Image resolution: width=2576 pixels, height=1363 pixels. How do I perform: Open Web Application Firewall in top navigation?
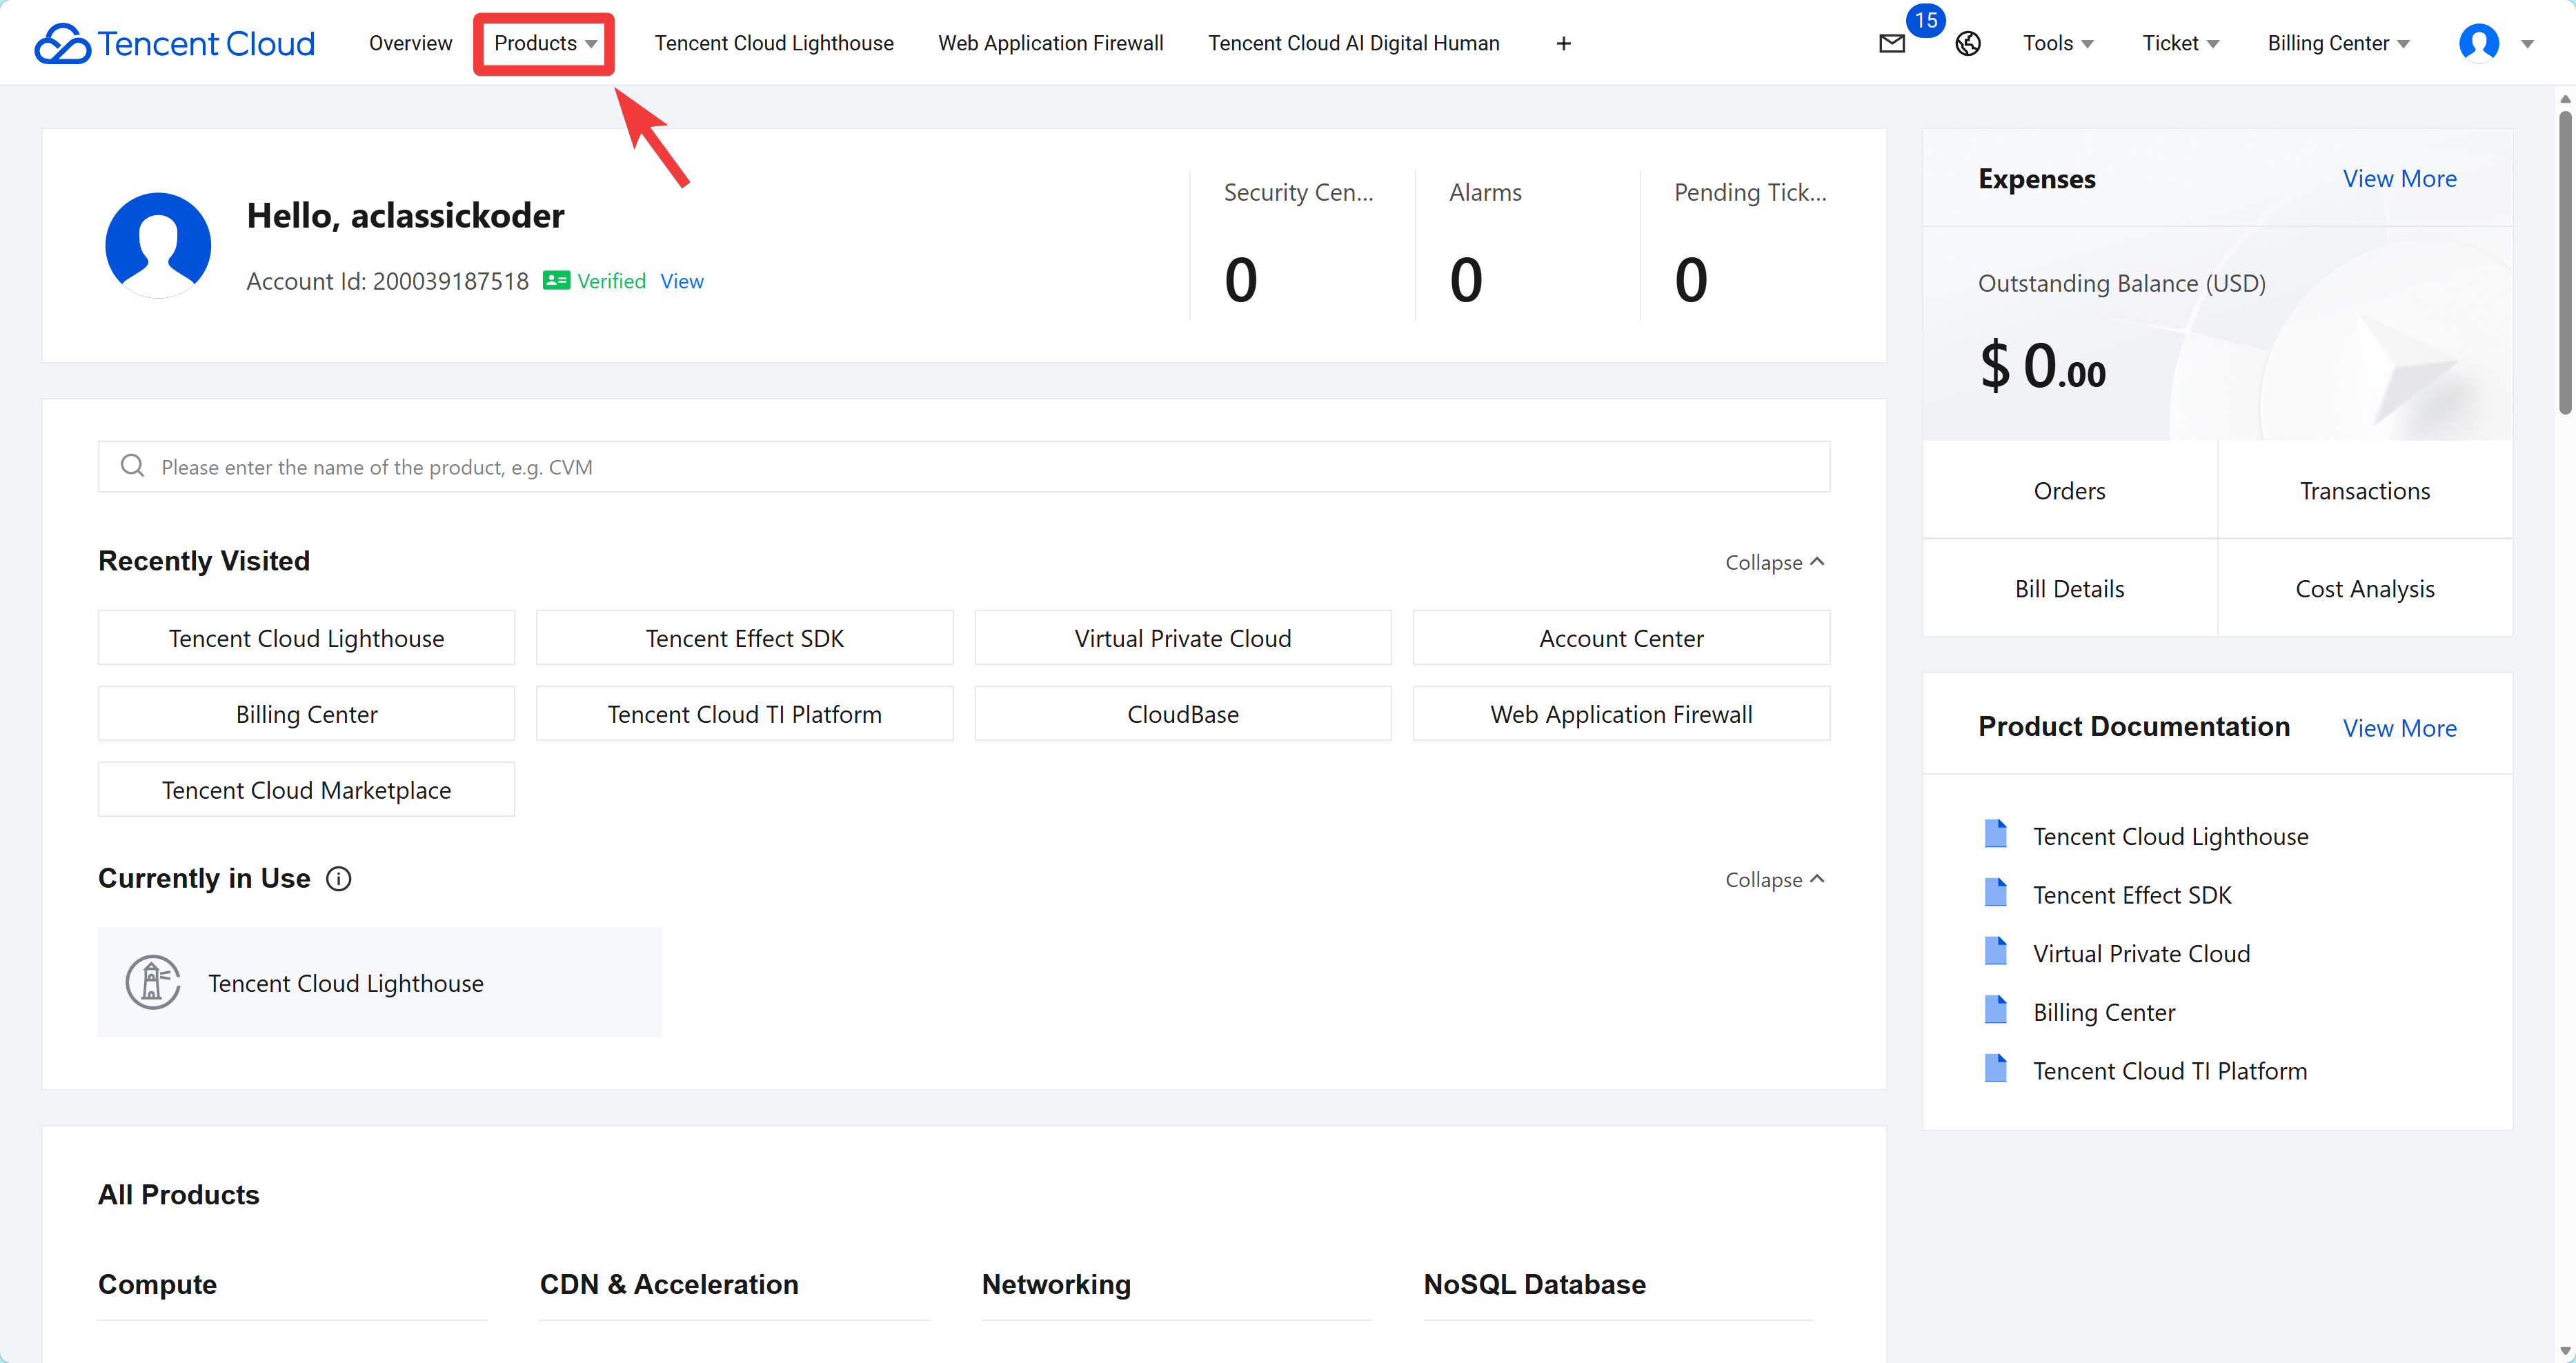tap(1051, 43)
